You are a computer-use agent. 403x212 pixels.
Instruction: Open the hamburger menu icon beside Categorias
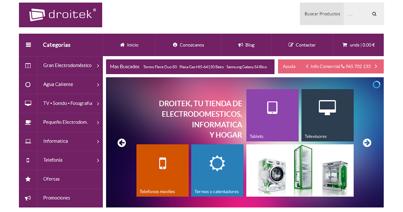click(28, 45)
